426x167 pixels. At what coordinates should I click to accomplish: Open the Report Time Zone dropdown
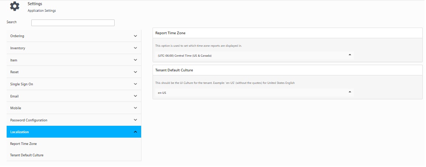253,56
